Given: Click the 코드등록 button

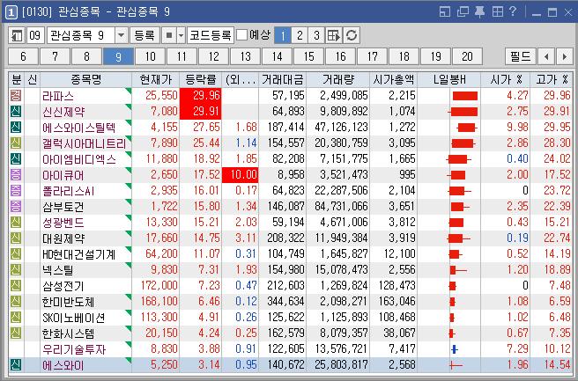Looking at the screenshot, I should [x=210, y=36].
